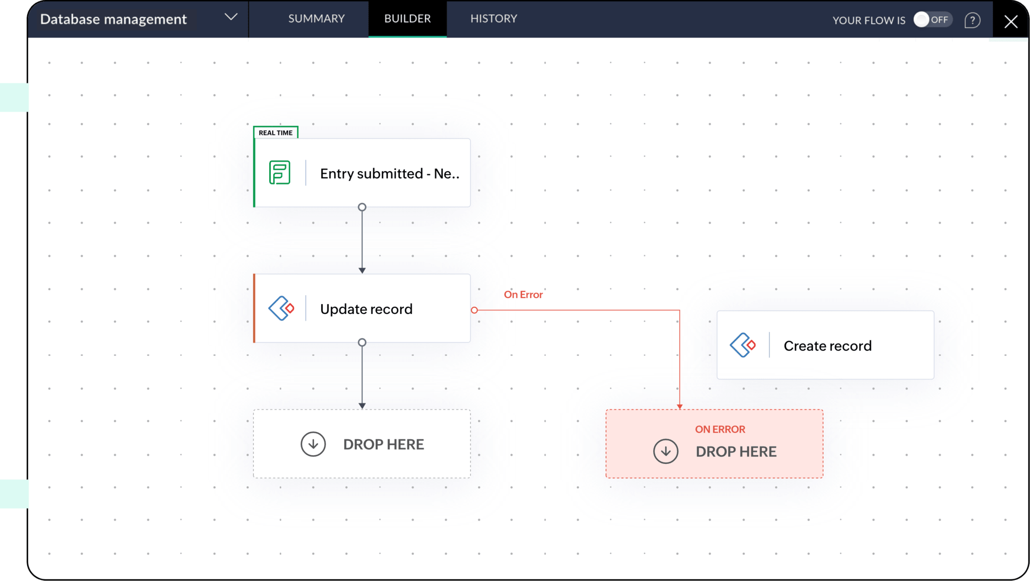Turn on the flow toggle switch
Image resolution: width=1030 pixels, height=581 pixels.
(932, 20)
